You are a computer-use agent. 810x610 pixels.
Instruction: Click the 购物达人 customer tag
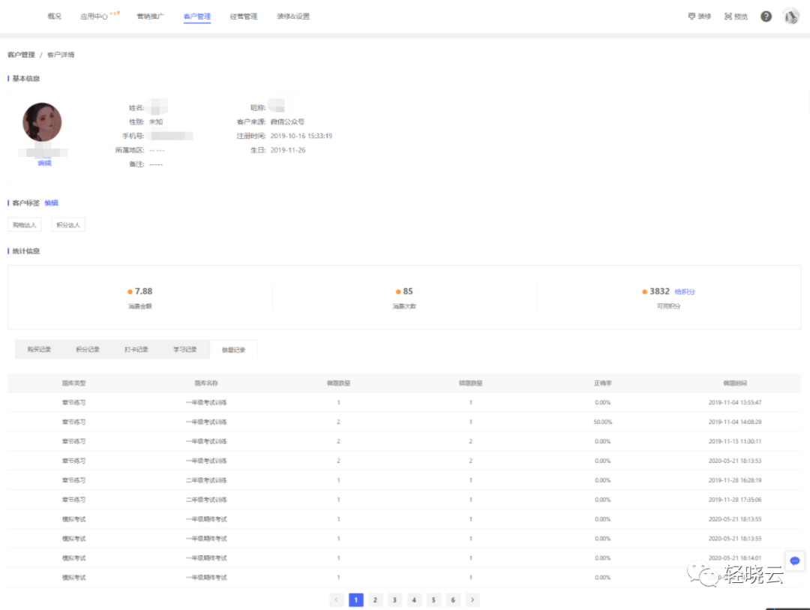tap(25, 225)
